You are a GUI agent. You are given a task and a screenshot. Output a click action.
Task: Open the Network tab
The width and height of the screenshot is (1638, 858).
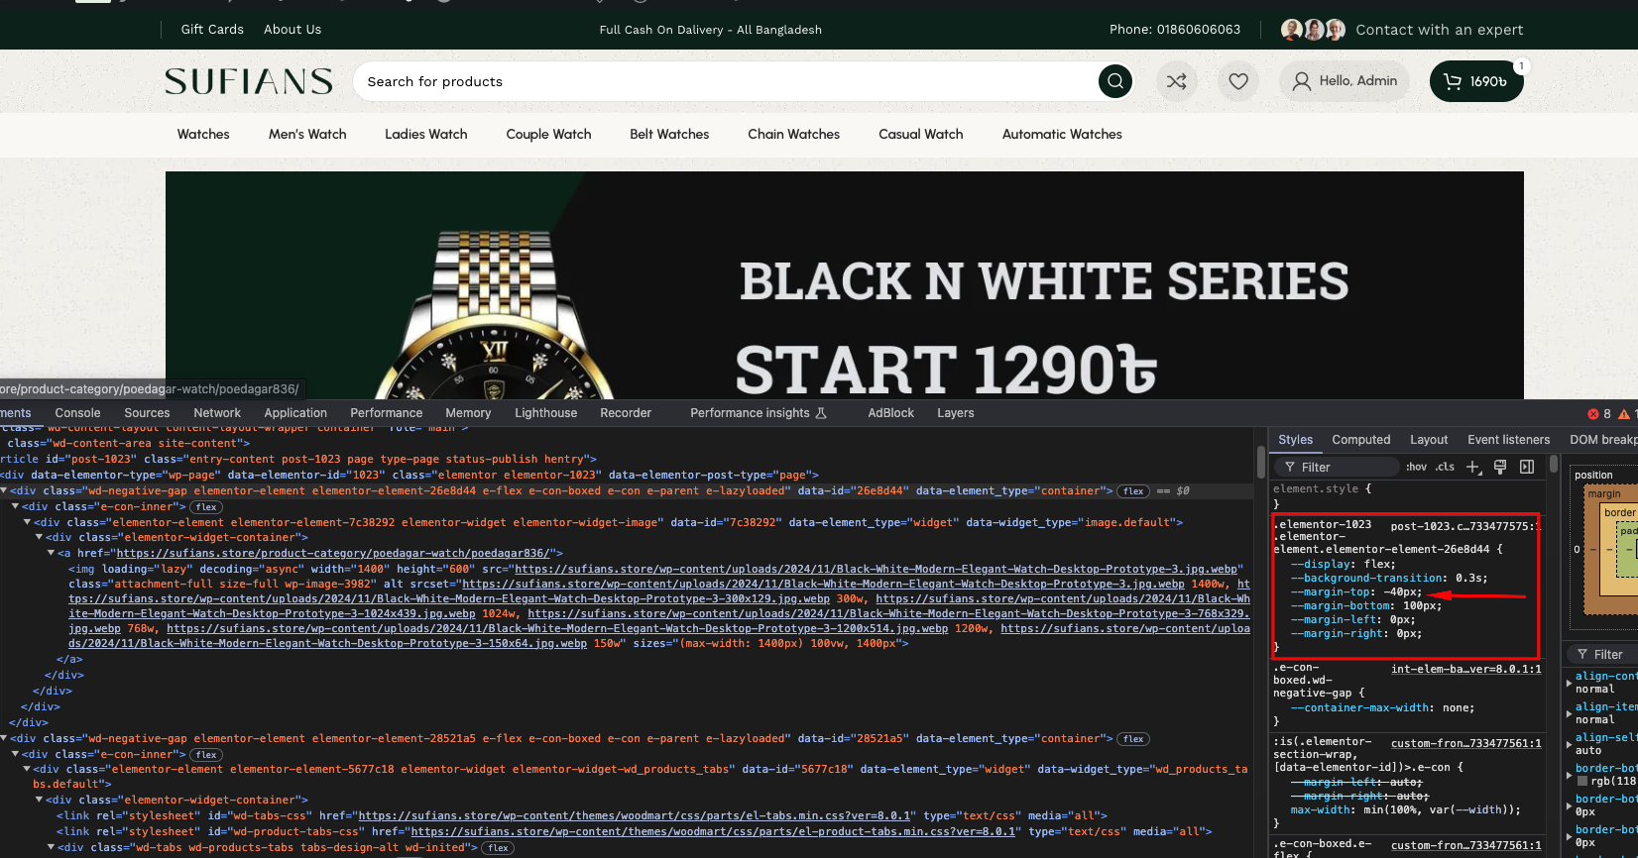pyautogui.click(x=217, y=413)
